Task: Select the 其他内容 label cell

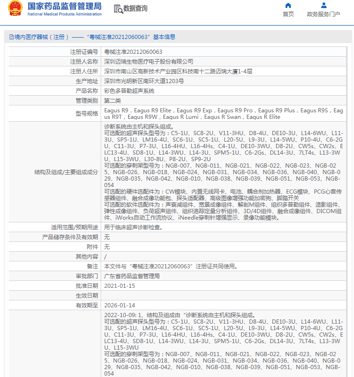Action: pos(55,257)
